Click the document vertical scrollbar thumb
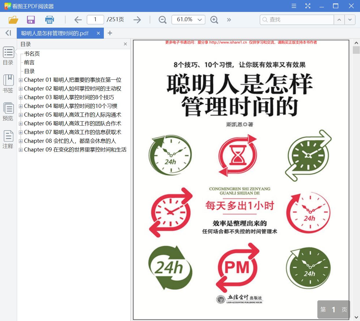This screenshot has height=321, width=360. [x=356, y=50]
